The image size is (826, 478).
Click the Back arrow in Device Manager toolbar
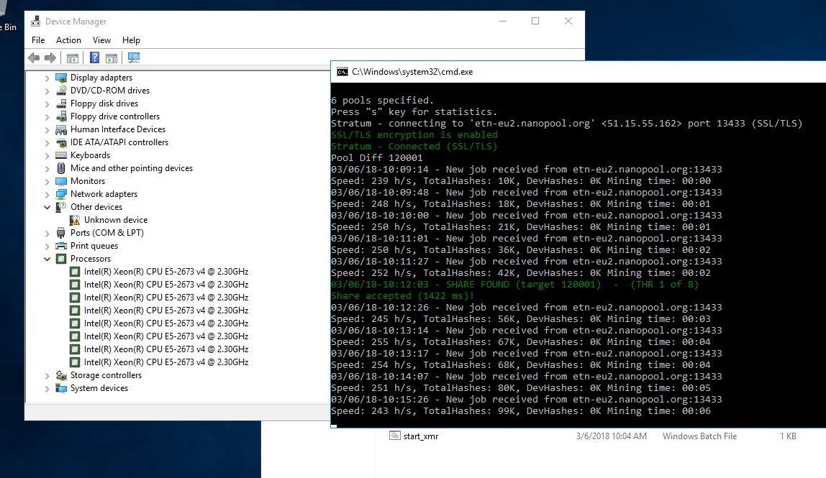(x=34, y=58)
